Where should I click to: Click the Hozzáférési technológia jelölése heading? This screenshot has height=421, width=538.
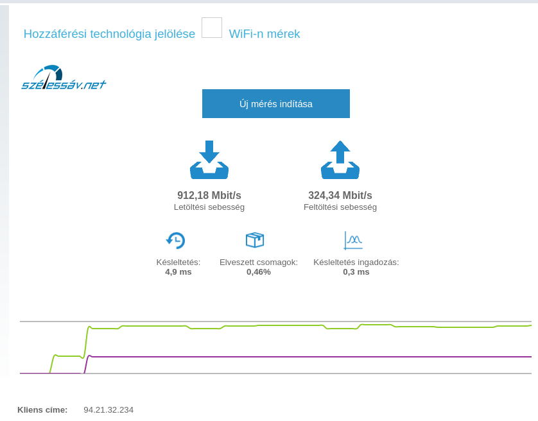109,33
